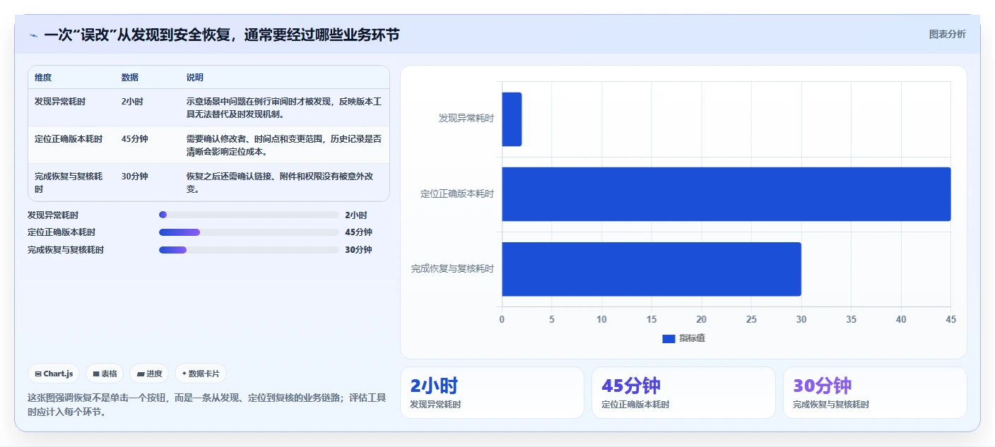This screenshot has width=995, height=447.
Task: Select the Chart.js tag chip
Action: tap(54, 374)
